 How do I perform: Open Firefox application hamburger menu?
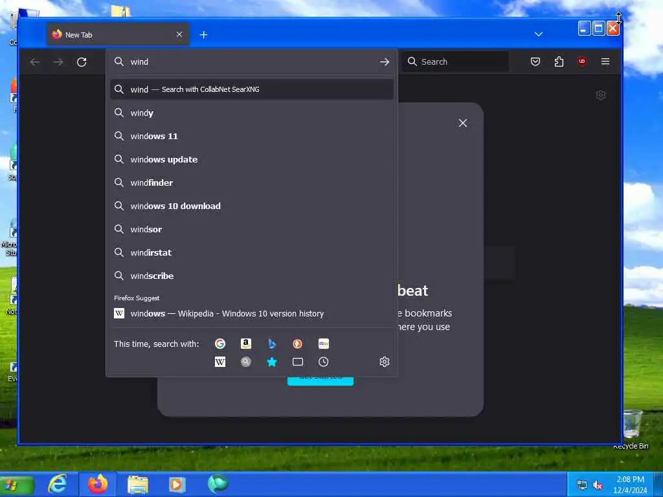point(605,61)
